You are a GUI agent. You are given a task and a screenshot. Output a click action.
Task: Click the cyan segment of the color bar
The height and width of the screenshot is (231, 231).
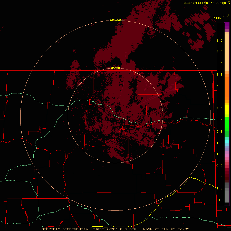227,141
